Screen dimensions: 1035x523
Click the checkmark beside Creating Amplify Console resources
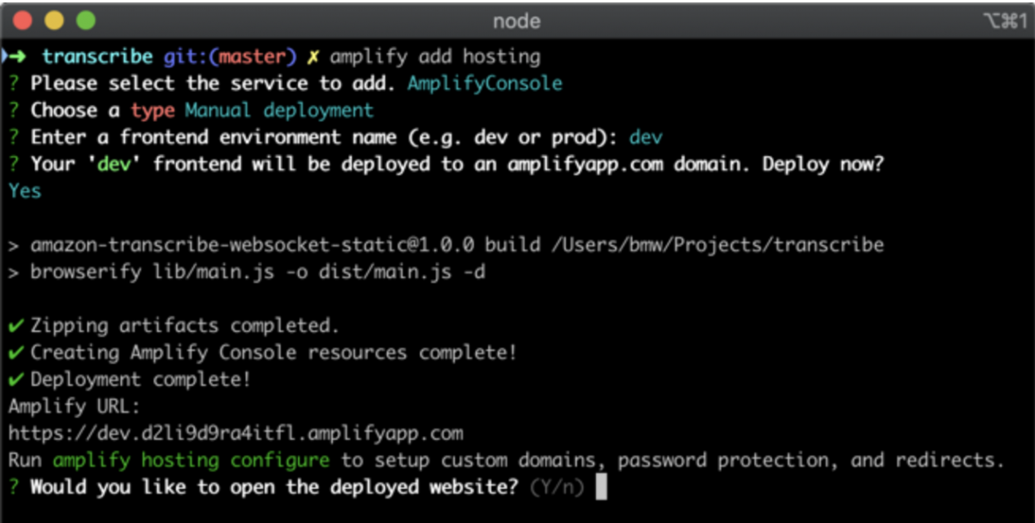[16, 352]
